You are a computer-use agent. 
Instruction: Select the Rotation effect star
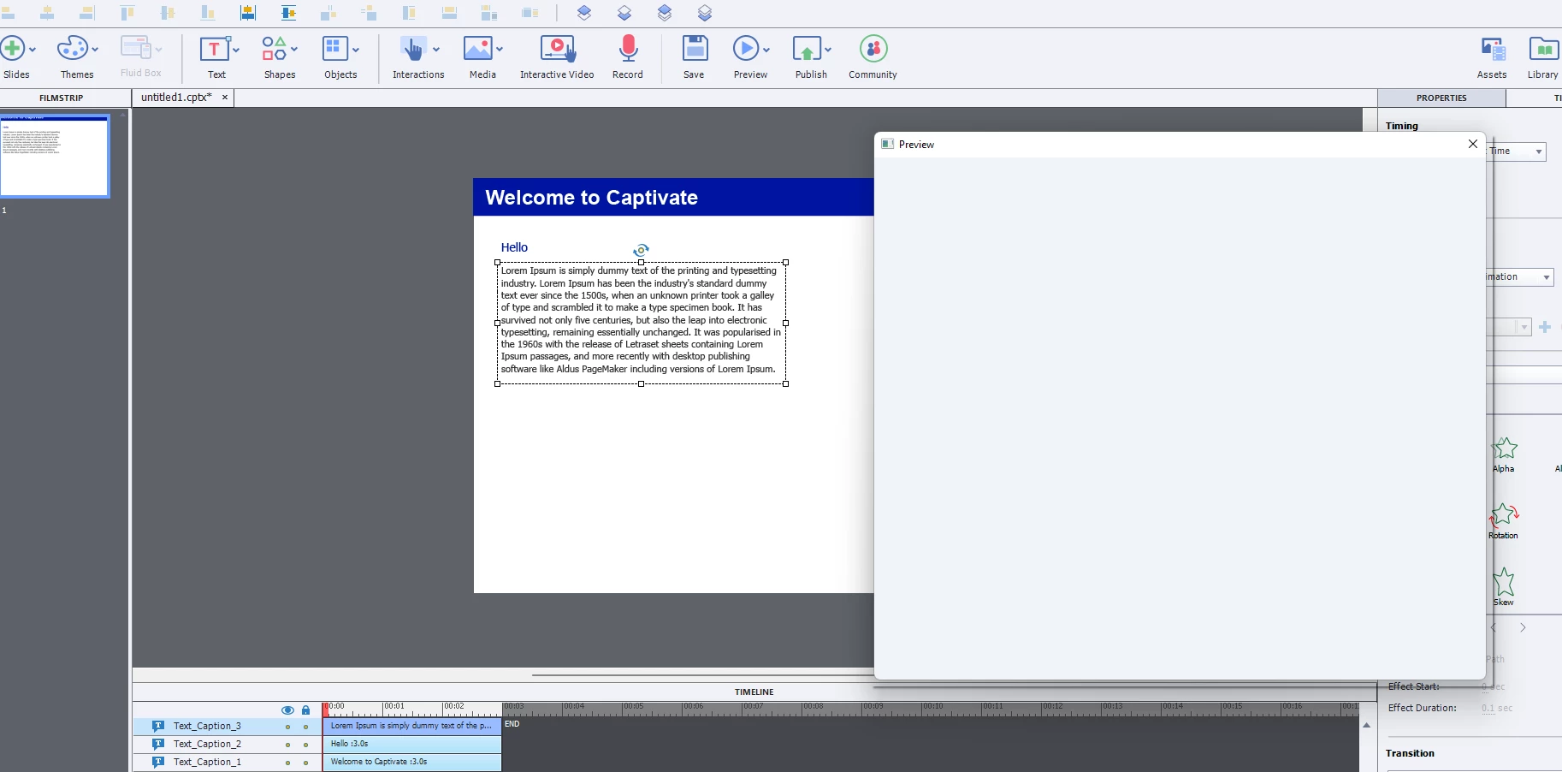click(x=1504, y=514)
